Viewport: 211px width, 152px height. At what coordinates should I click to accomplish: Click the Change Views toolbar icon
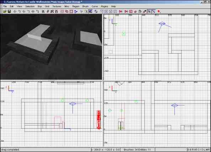point(81,12)
